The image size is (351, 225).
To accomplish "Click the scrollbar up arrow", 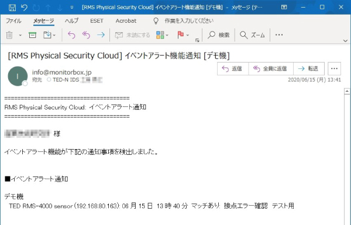I will (347, 91).
